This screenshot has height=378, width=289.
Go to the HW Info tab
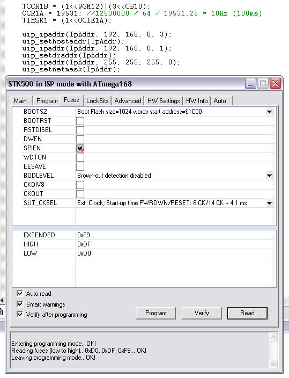(197, 101)
